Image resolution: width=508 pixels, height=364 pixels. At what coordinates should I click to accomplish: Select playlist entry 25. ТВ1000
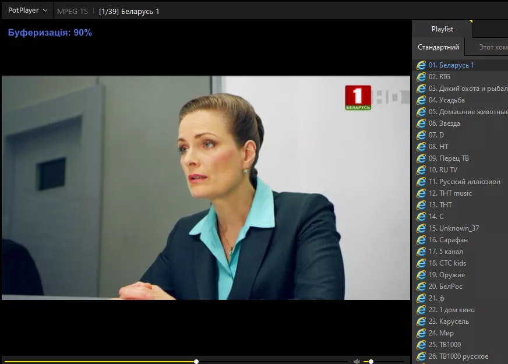460,345
